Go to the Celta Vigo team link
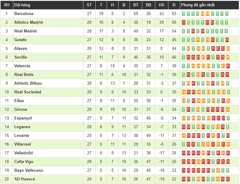240x184 pixels. pyautogui.click(x=24, y=162)
